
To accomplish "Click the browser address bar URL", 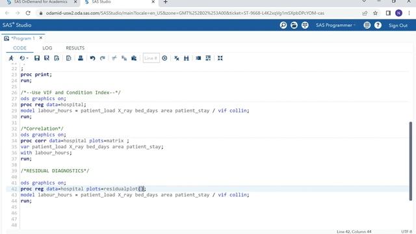I will (x=185, y=13).
